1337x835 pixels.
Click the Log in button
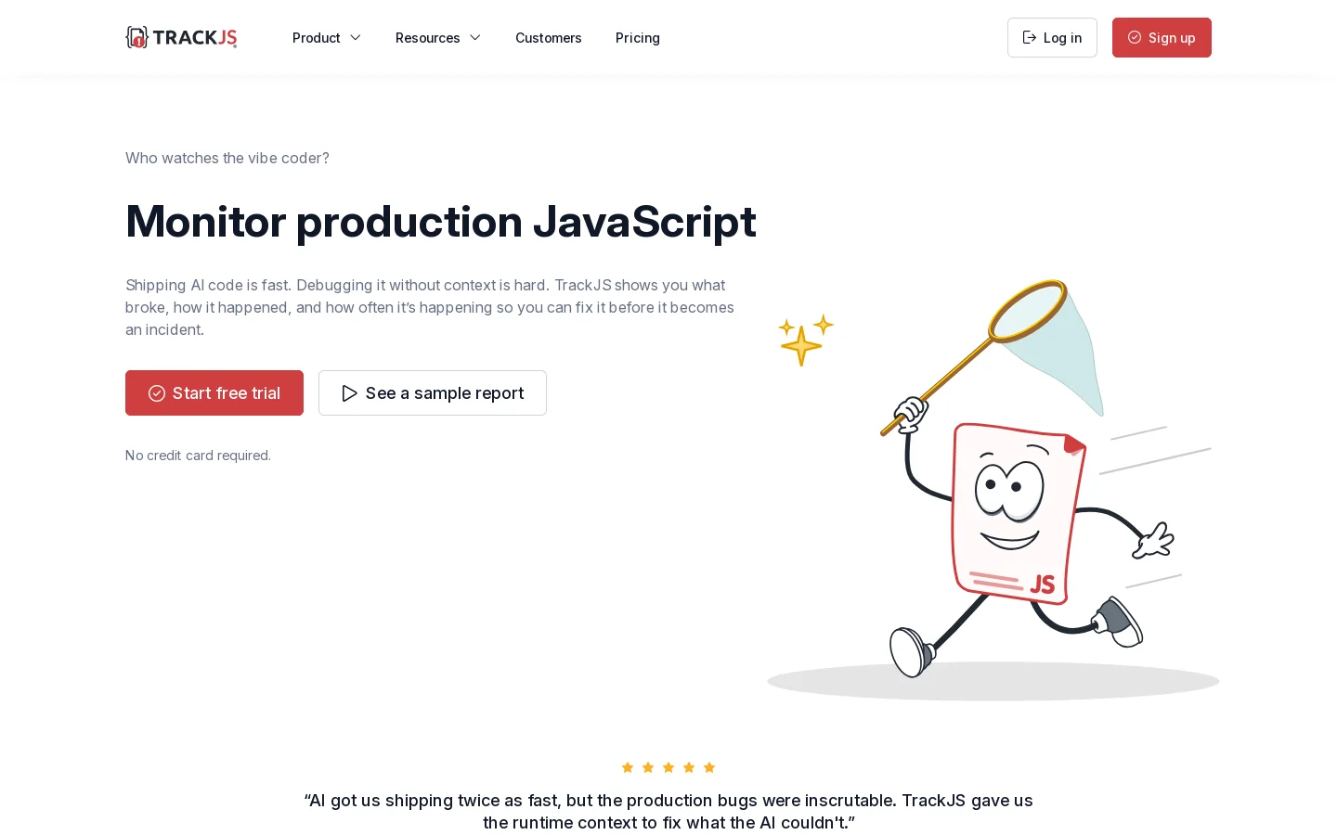[x=1052, y=38]
